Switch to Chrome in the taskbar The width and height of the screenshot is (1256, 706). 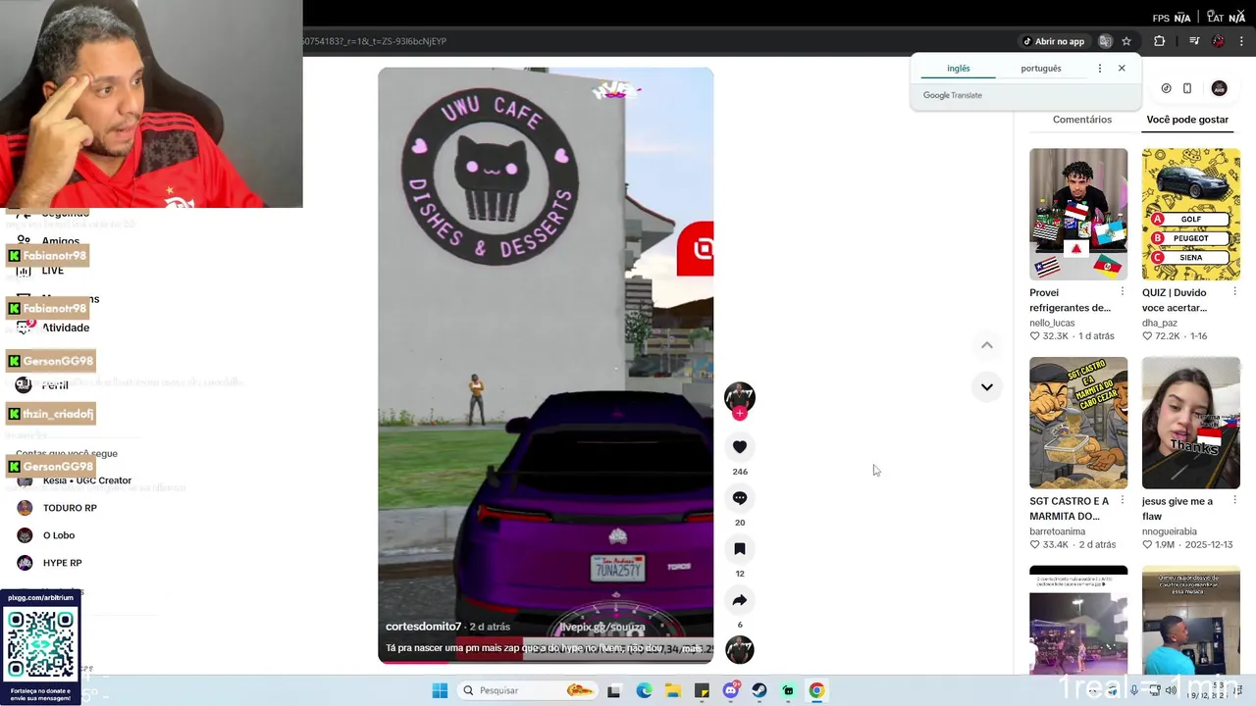pos(816,690)
